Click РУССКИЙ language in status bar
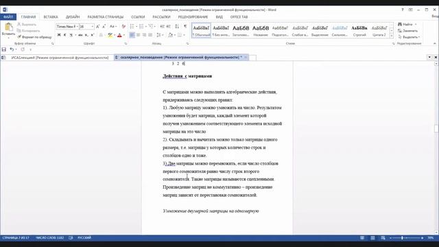The height and width of the screenshot is (247, 439). click(x=84, y=238)
